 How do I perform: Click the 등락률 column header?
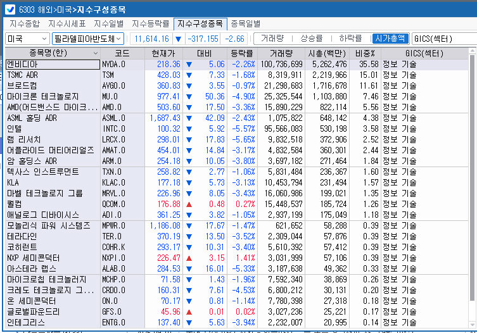tap(242, 54)
